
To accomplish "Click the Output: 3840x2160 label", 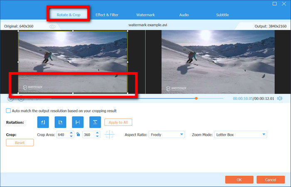I will pos(270,26).
